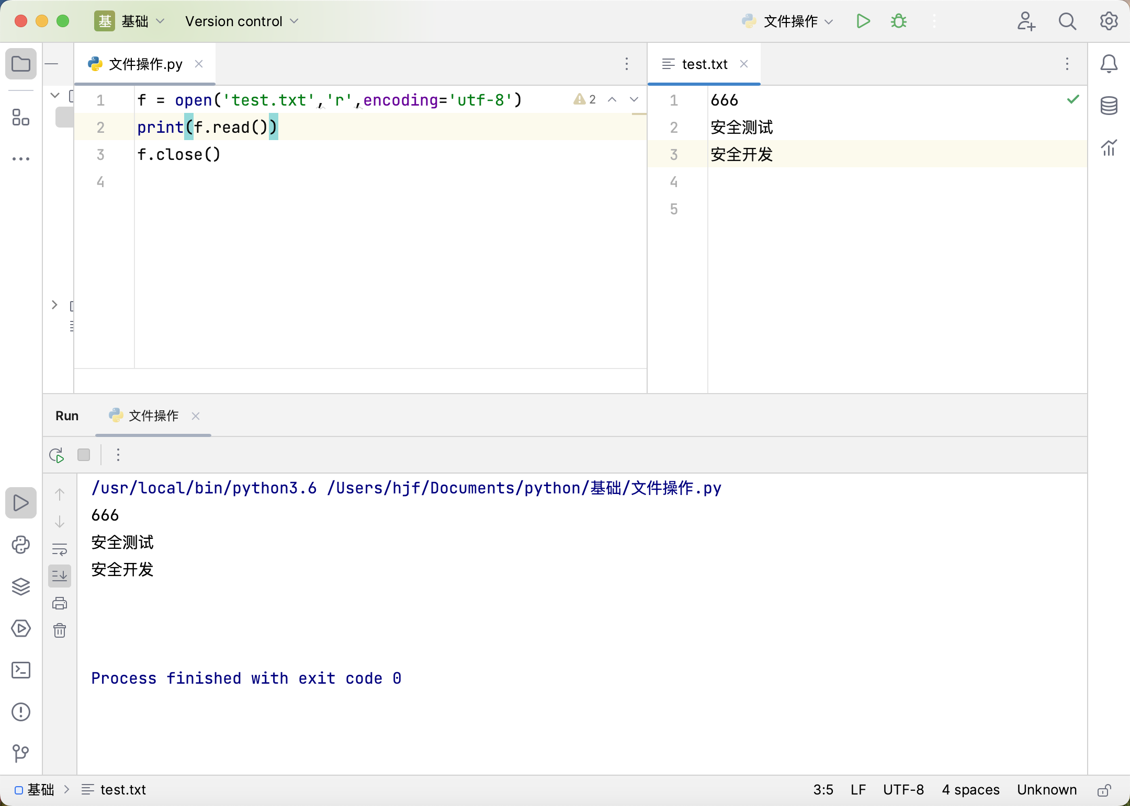Click the test.txt breadcrumb in status bar
Image resolution: width=1130 pixels, height=806 pixels.
coord(114,790)
